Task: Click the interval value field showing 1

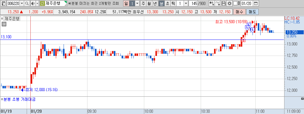Action: point(180,3)
